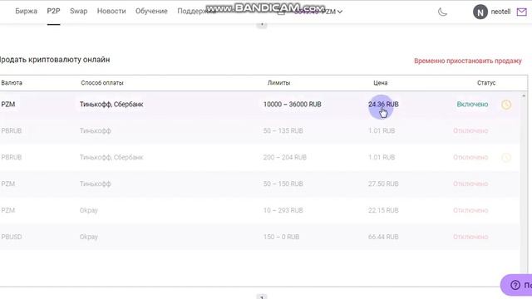Click the faded clock icon in 200 – 204 RUB row
532x299 pixels.
tap(506, 157)
